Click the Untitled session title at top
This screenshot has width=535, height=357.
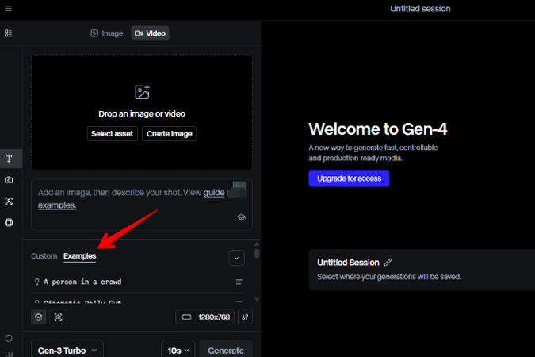(420, 9)
